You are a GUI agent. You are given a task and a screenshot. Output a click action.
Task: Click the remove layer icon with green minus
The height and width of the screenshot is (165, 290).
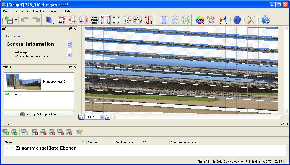click(14, 132)
